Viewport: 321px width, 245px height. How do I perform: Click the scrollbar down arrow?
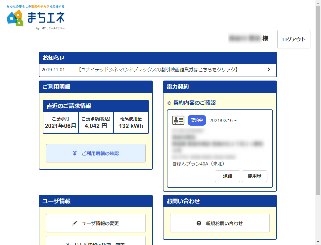pos(318,242)
